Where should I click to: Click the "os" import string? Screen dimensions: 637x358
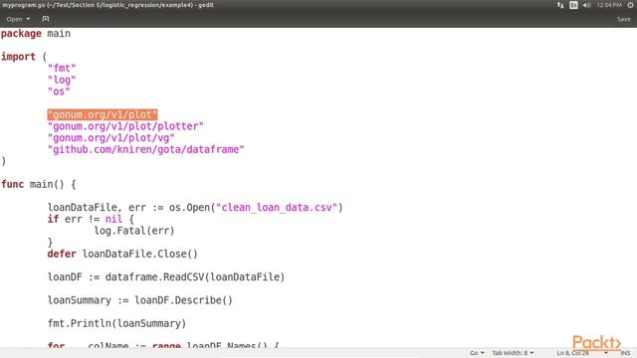tap(59, 91)
